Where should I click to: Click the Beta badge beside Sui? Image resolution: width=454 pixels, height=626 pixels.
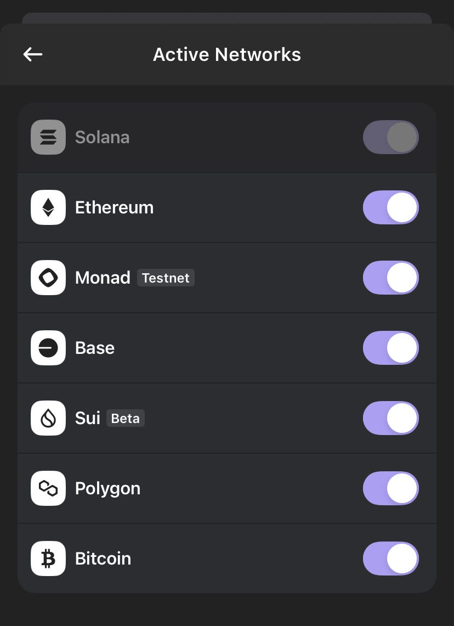(x=125, y=419)
